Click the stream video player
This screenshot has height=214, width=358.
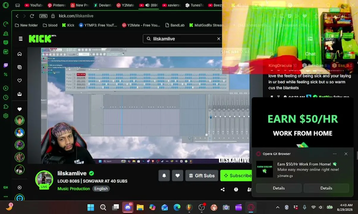(145, 106)
